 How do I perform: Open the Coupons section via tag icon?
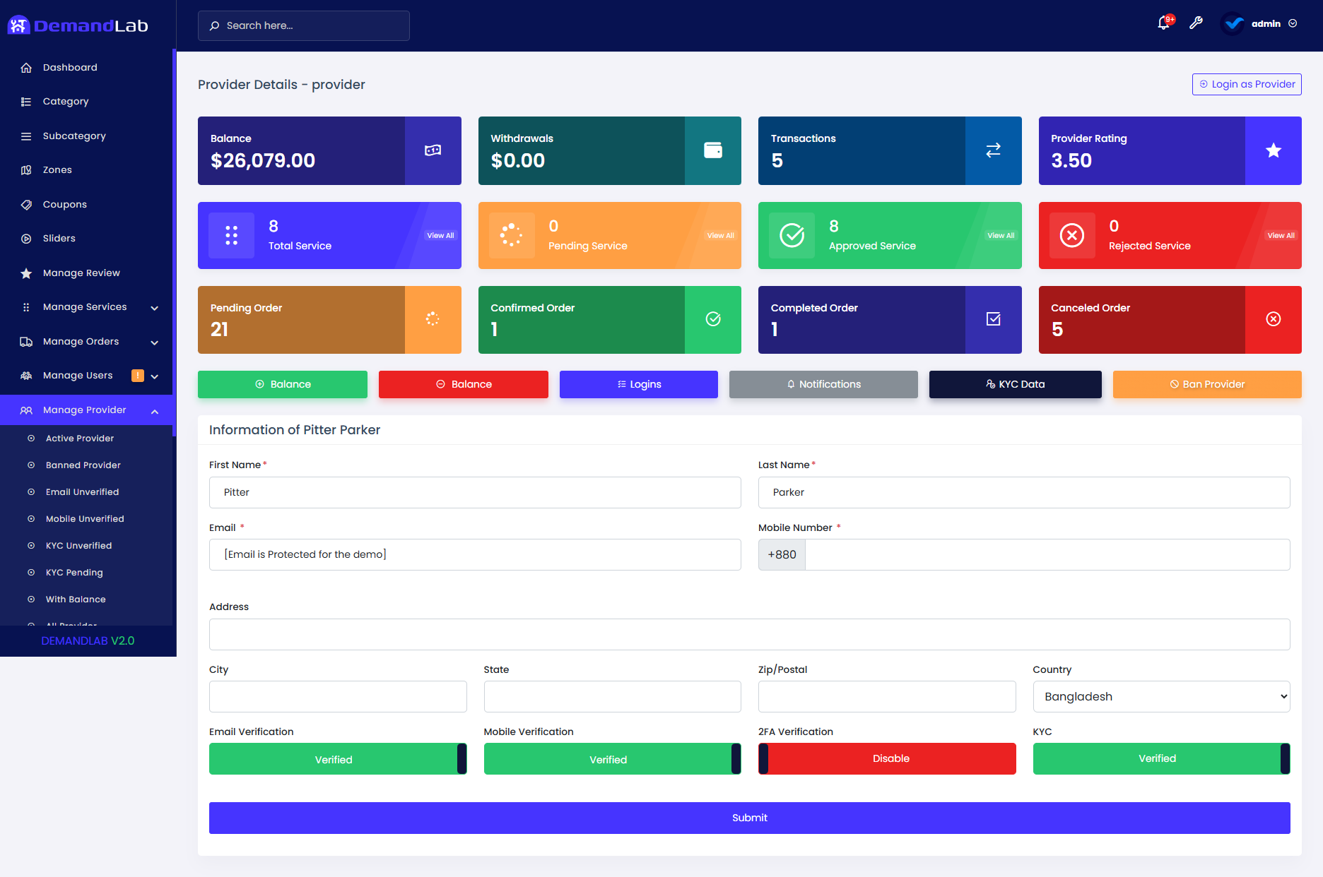click(x=27, y=204)
